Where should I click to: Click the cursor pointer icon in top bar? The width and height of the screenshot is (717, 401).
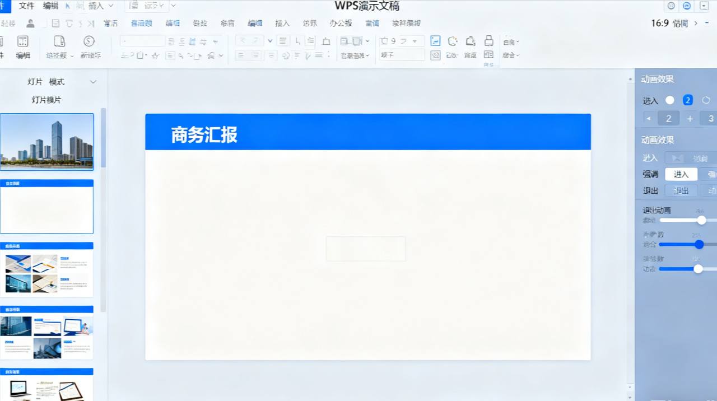68,6
